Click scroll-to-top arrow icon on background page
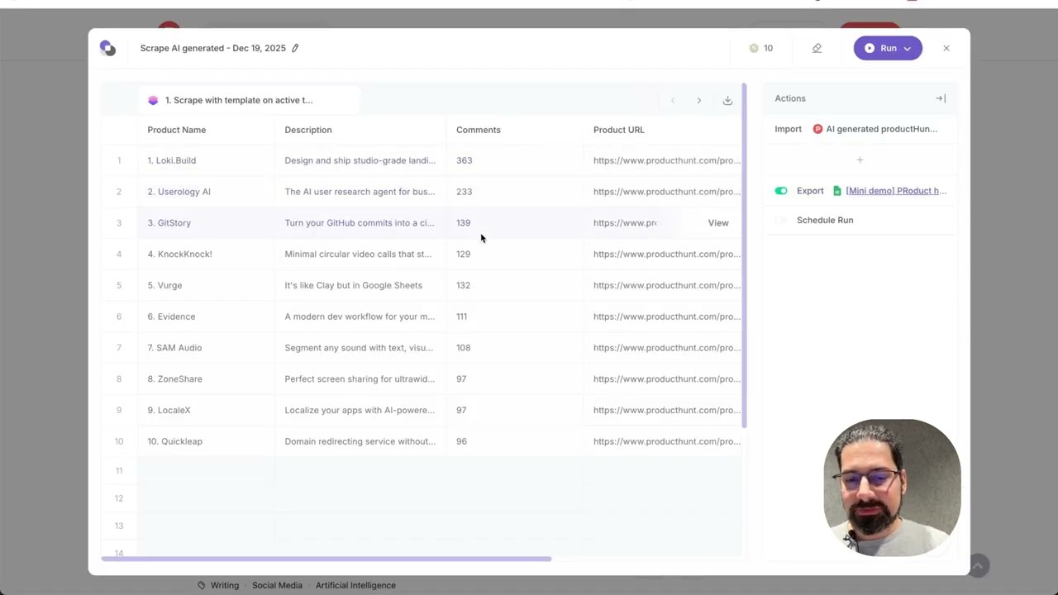Image resolution: width=1058 pixels, height=595 pixels. [978, 565]
